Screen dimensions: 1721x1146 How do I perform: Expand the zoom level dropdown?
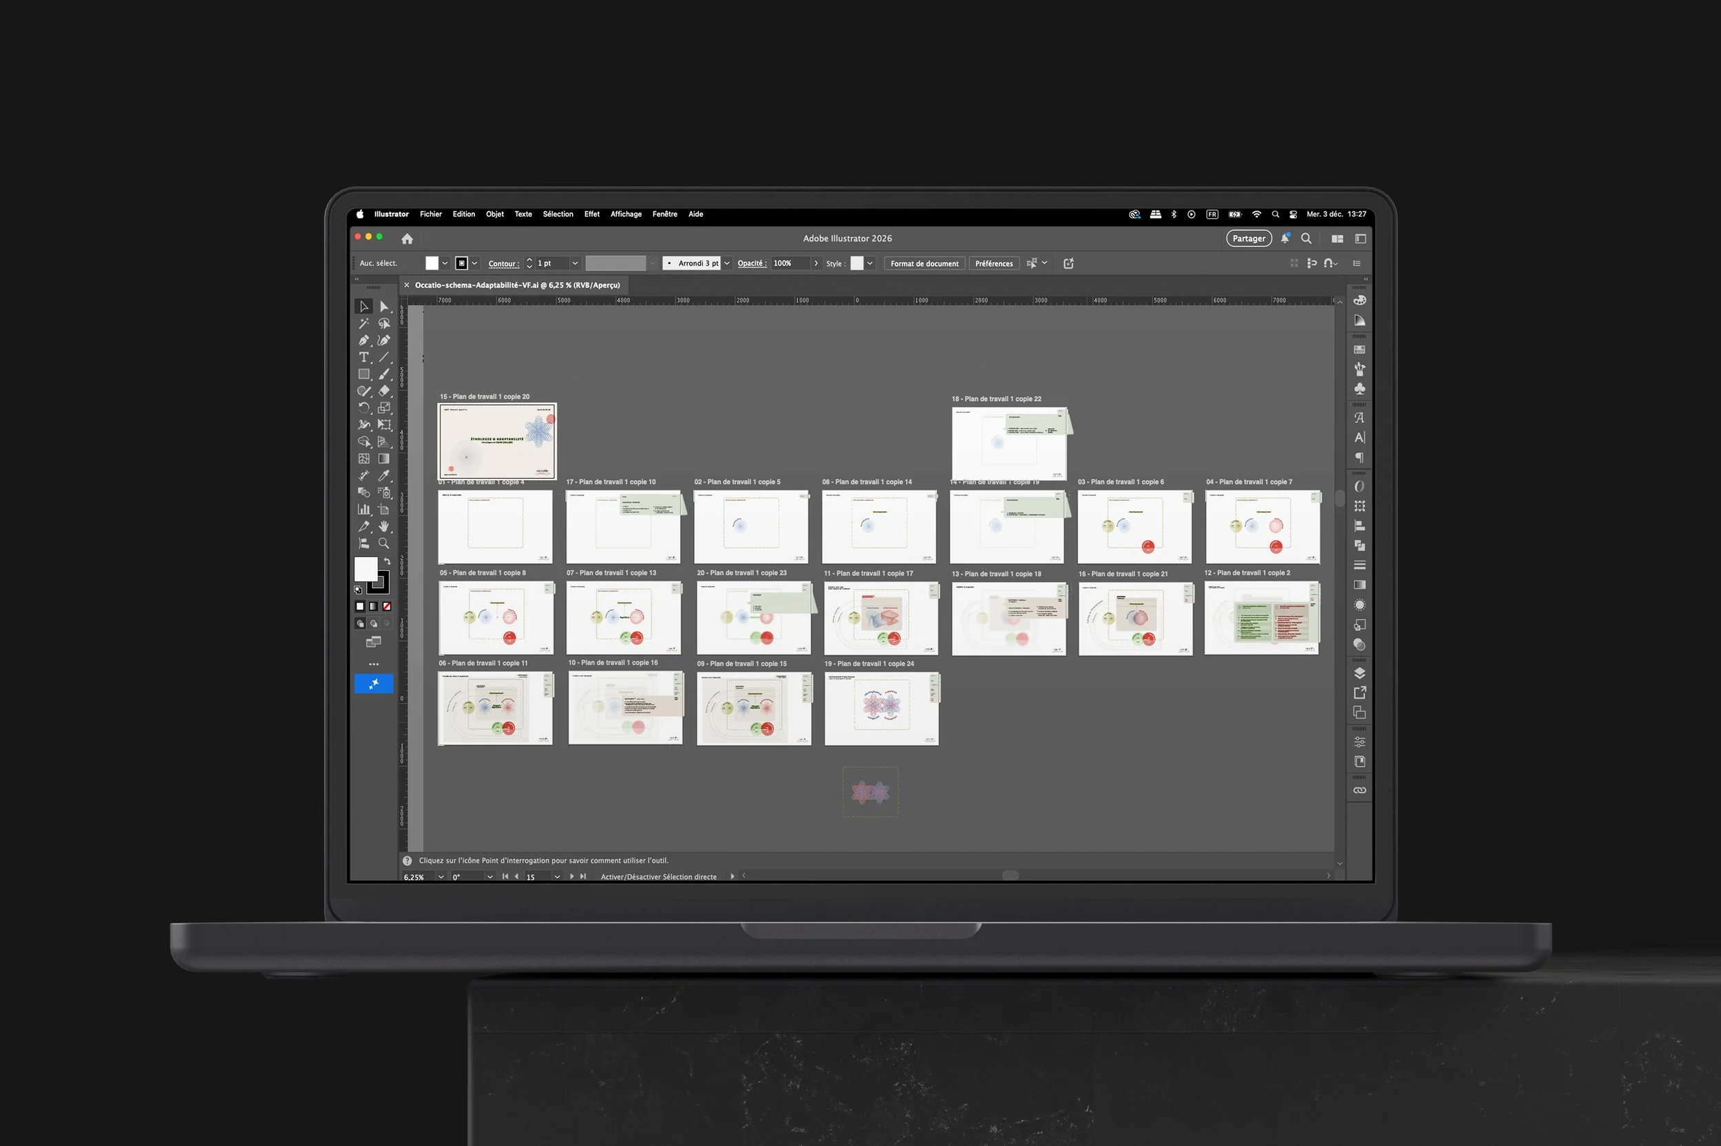point(441,876)
